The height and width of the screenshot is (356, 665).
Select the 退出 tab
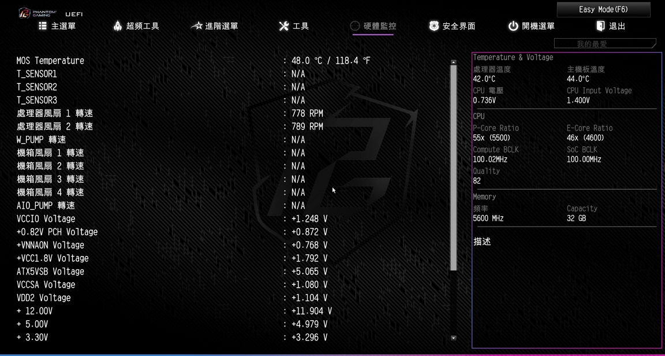pos(611,26)
